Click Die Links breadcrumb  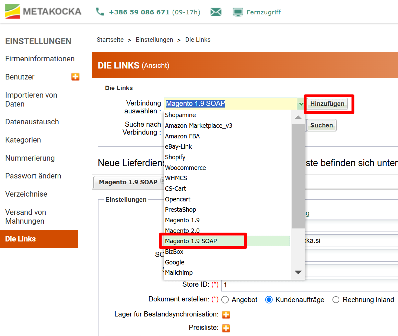click(198, 40)
